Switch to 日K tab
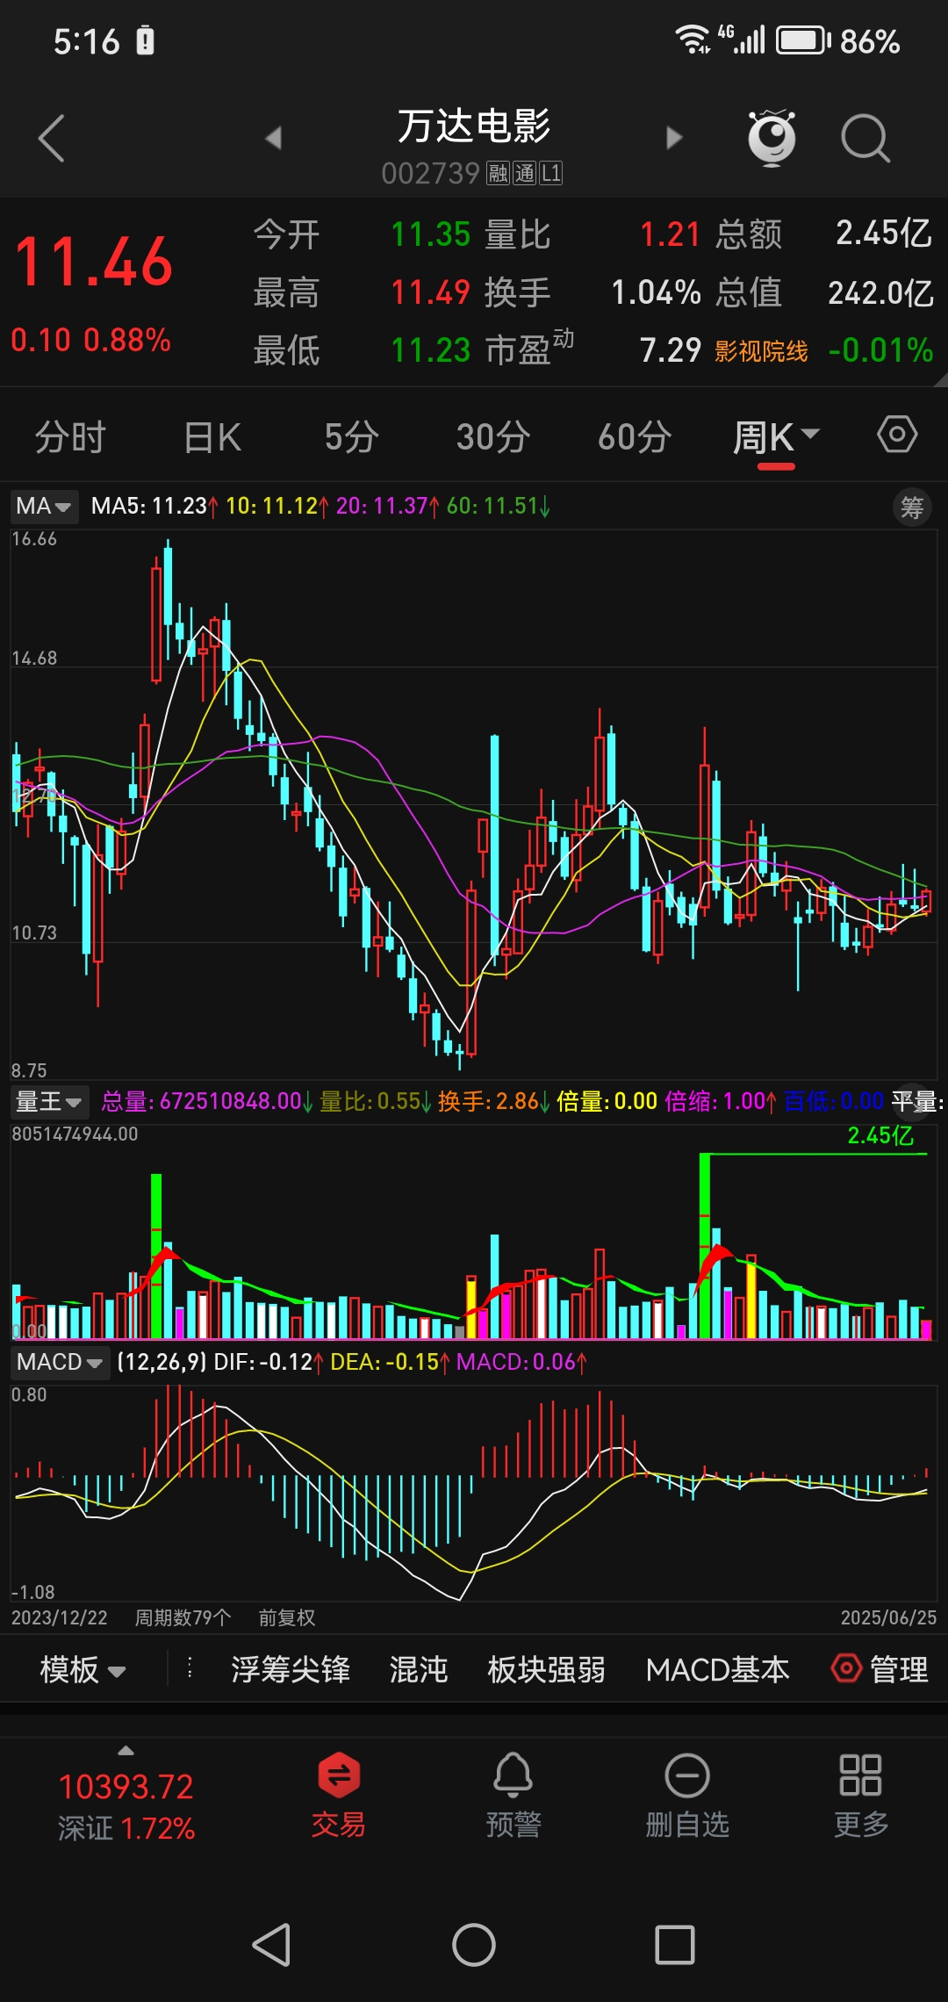Screen dimensions: 948x2002 212,436
